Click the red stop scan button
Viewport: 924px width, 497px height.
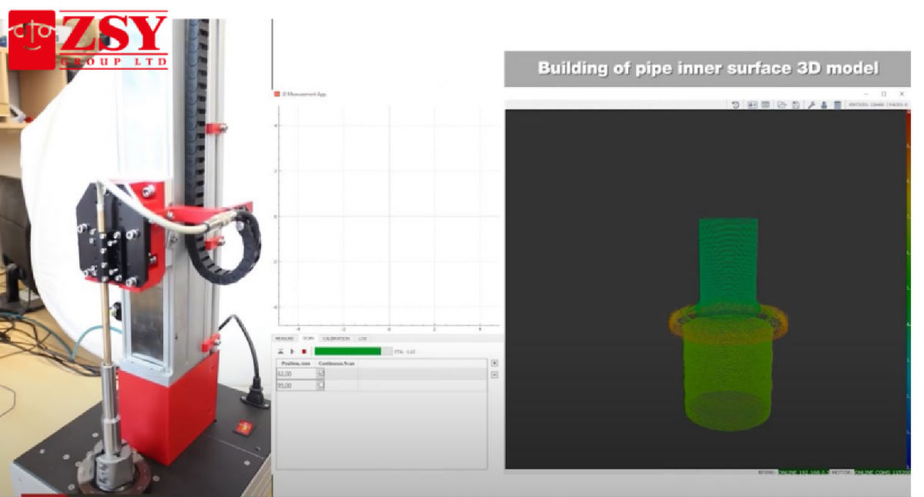pos(304,352)
